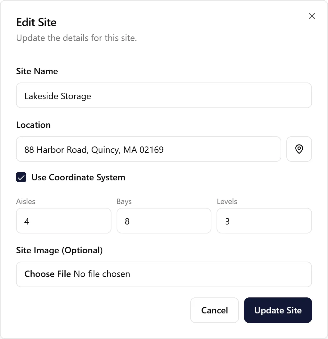The height and width of the screenshot is (339, 328).
Task: Click the Edit Site heading
Action: tap(37, 22)
